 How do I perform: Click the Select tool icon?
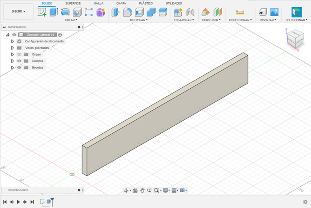coord(297,12)
